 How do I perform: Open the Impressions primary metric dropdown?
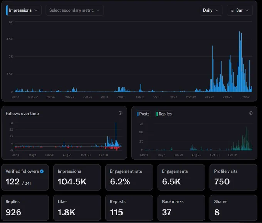pyautogui.click(x=24, y=10)
